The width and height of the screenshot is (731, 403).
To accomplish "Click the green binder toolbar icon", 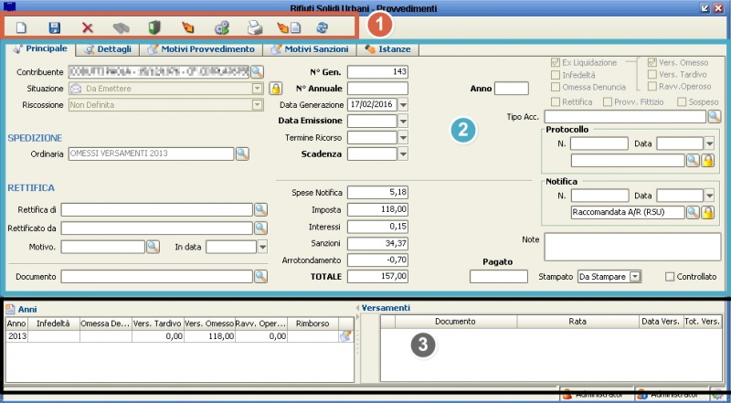I will click(x=154, y=28).
